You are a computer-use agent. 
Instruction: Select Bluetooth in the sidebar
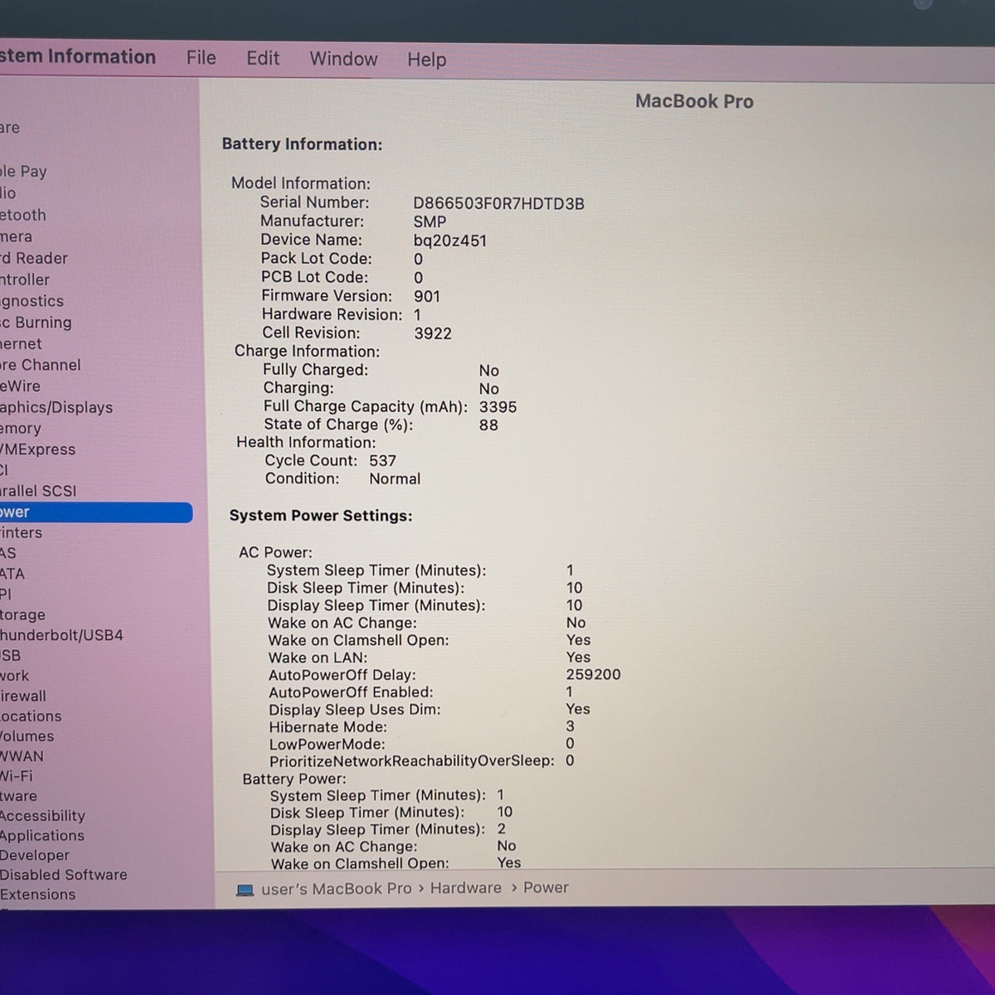(23, 215)
